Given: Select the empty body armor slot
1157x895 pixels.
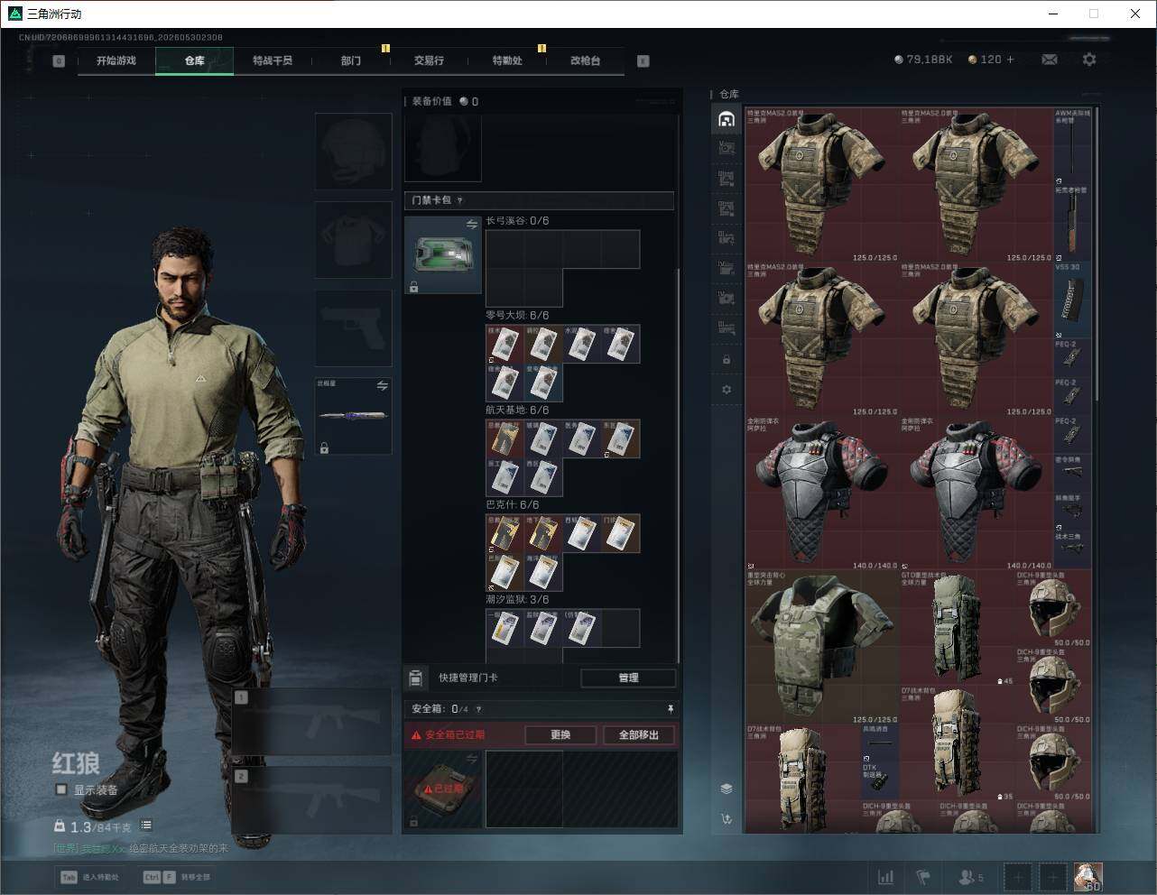Looking at the screenshot, I should (353, 239).
